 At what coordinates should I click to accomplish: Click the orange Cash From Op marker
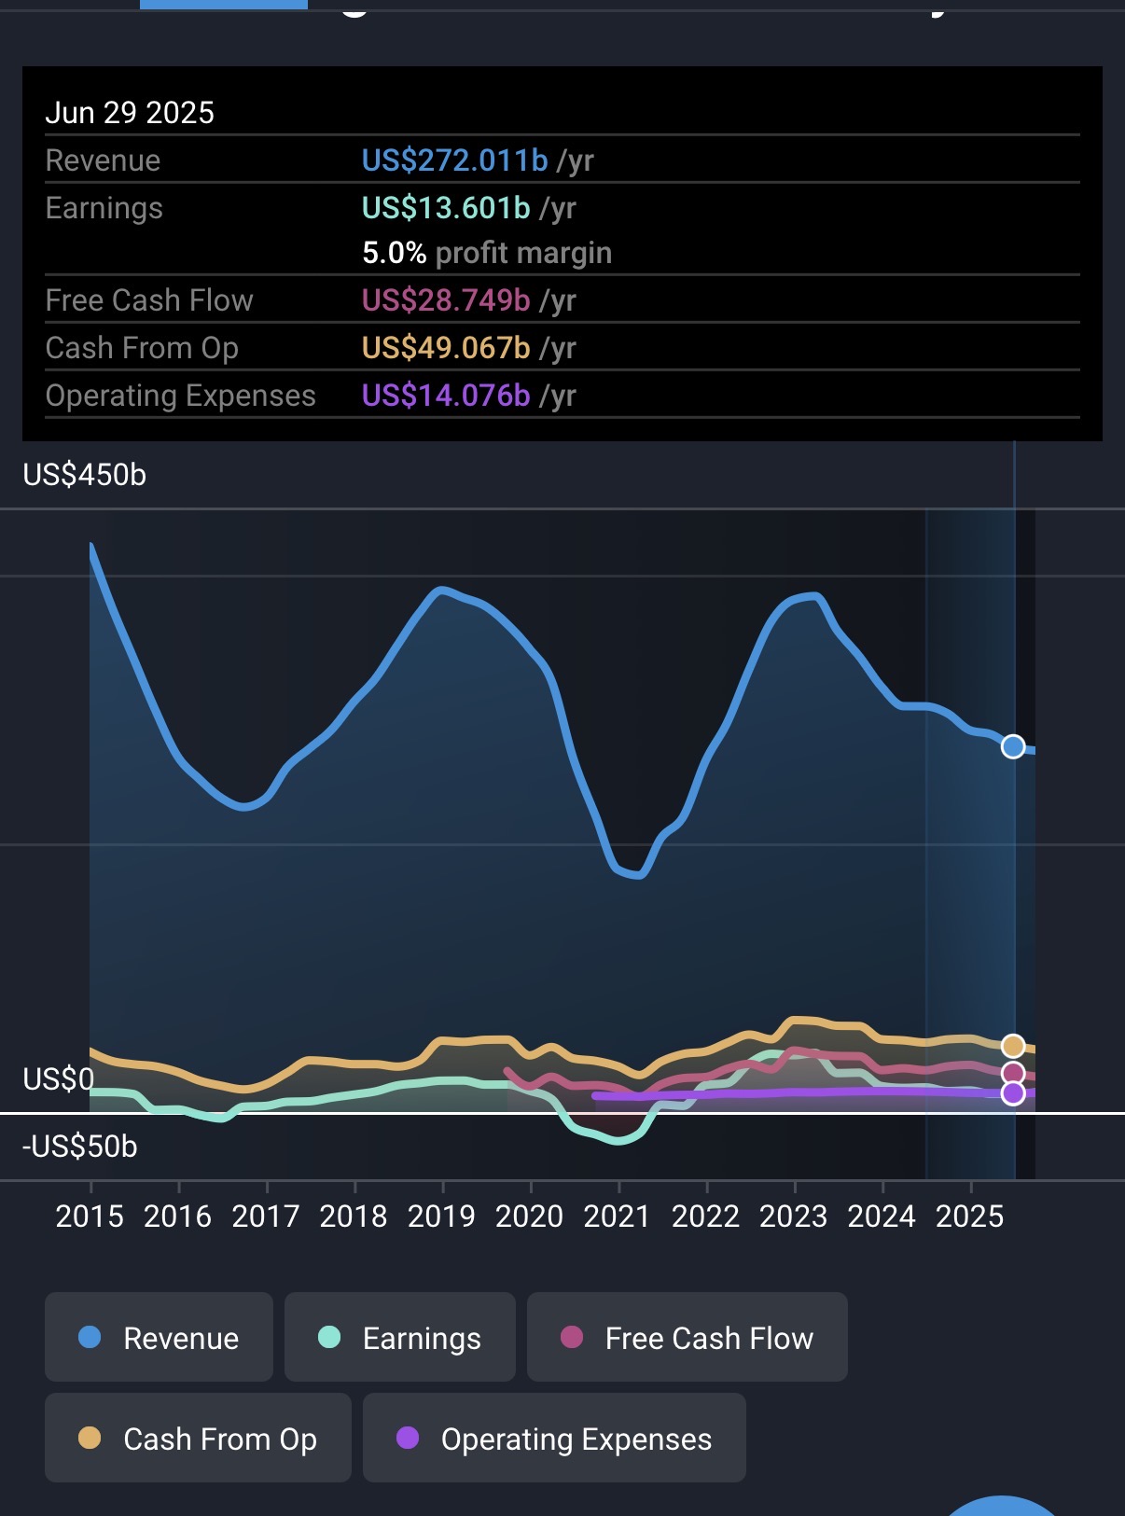pos(1013,1046)
